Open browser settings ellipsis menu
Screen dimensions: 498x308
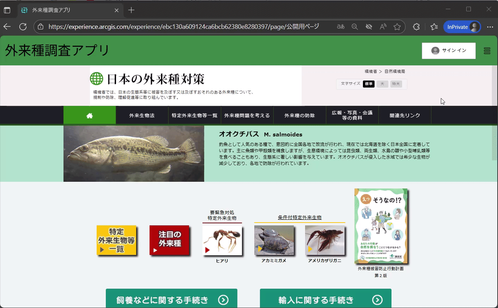pos(490,27)
